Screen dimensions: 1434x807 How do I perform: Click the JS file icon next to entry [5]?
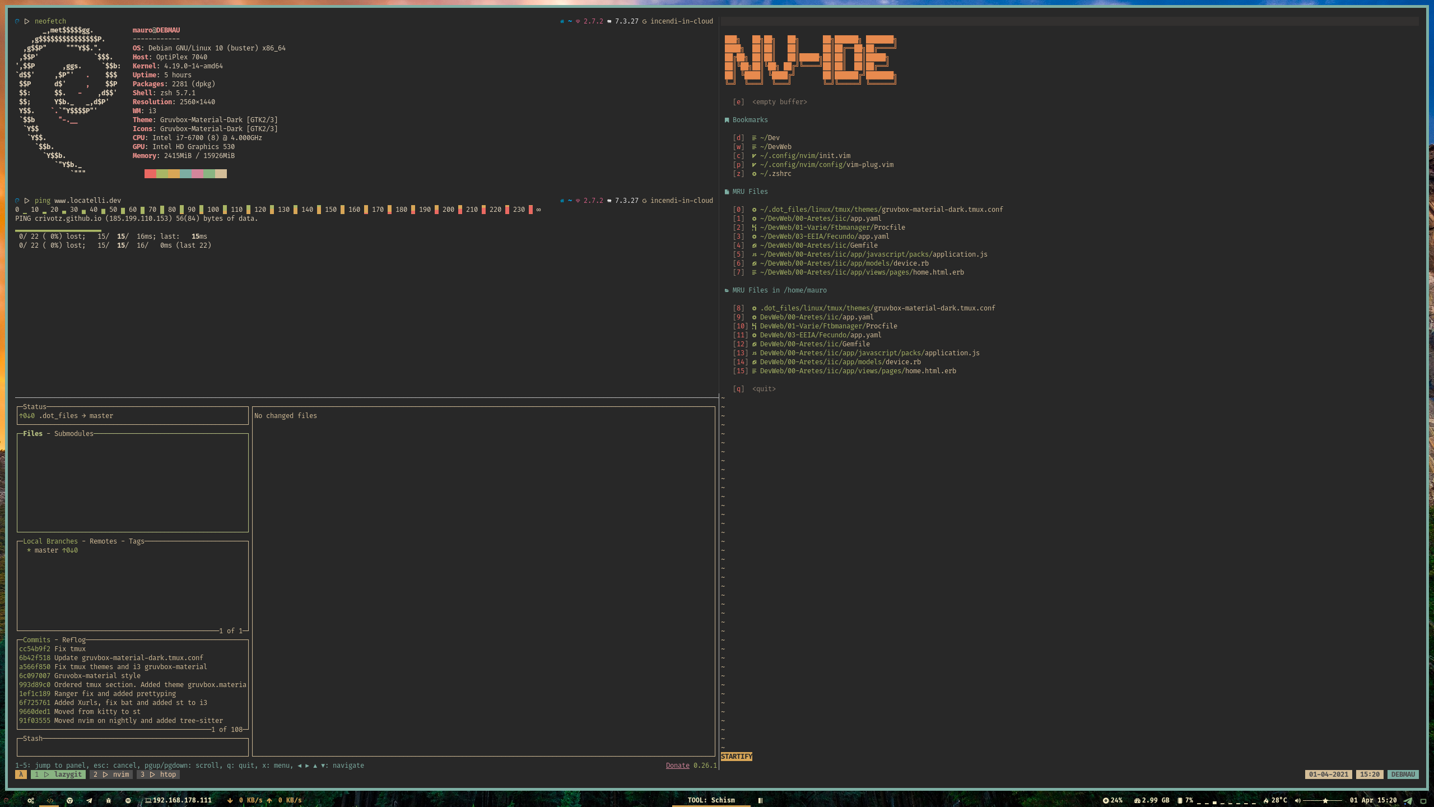click(754, 254)
